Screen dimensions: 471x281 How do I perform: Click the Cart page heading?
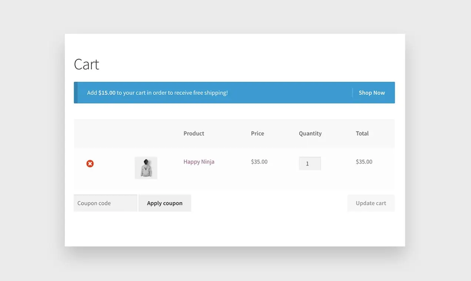(86, 64)
